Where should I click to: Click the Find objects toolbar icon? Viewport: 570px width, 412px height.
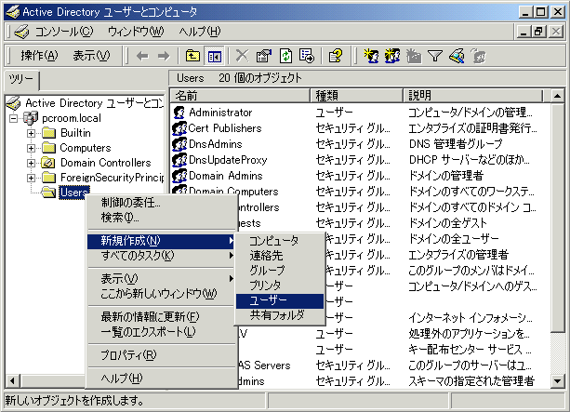[457, 56]
